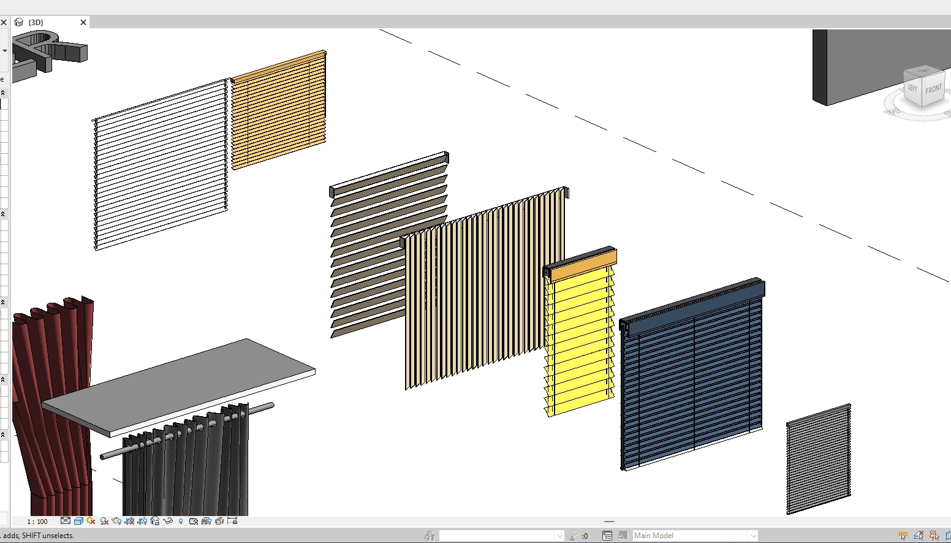
Task: Click Temporary View Properties icon
Action: click(194, 521)
